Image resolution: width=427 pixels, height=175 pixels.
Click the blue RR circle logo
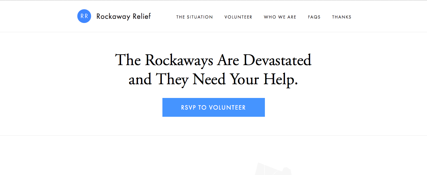(x=84, y=16)
